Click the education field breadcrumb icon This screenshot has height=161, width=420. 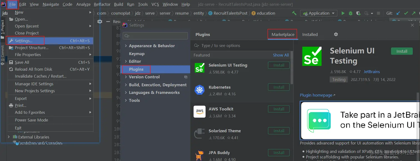pos(253,13)
